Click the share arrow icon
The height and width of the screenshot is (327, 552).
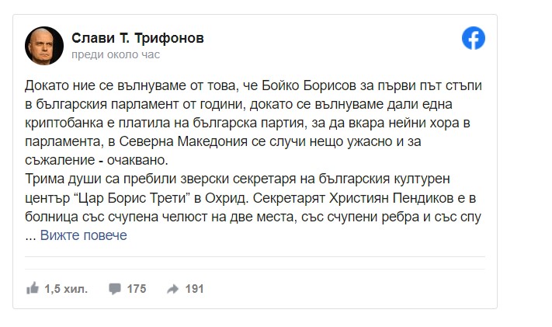click(x=172, y=288)
